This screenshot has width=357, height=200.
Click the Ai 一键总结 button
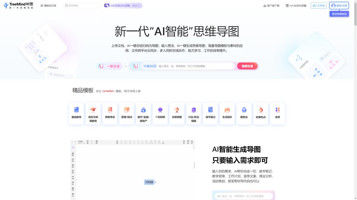point(109,66)
